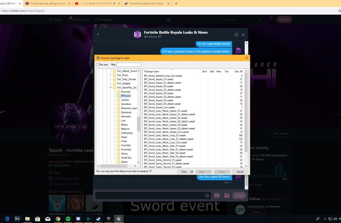Viewport: 341px width, 223px height.
Task: Select the Bouncers folder
Action: [x=126, y=92]
